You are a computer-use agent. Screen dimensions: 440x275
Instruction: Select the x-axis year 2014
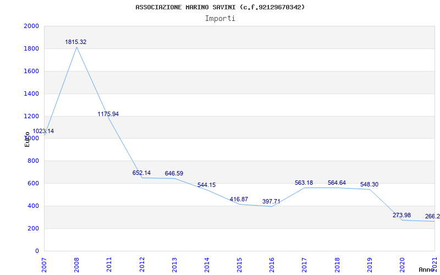tap(207, 265)
